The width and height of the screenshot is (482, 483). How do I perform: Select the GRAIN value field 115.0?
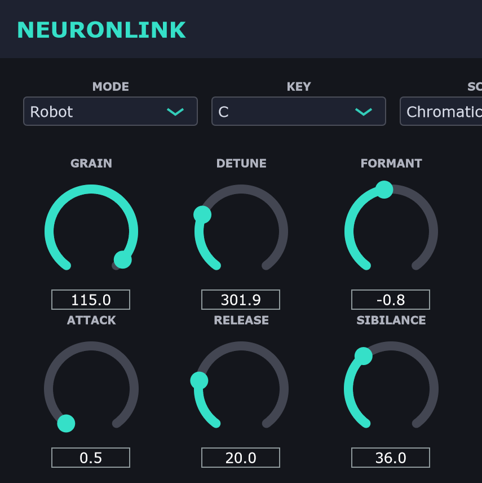tap(91, 300)
